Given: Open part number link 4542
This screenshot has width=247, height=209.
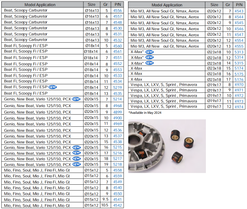Looking at the screenshot, I should (x=118, y=206).
